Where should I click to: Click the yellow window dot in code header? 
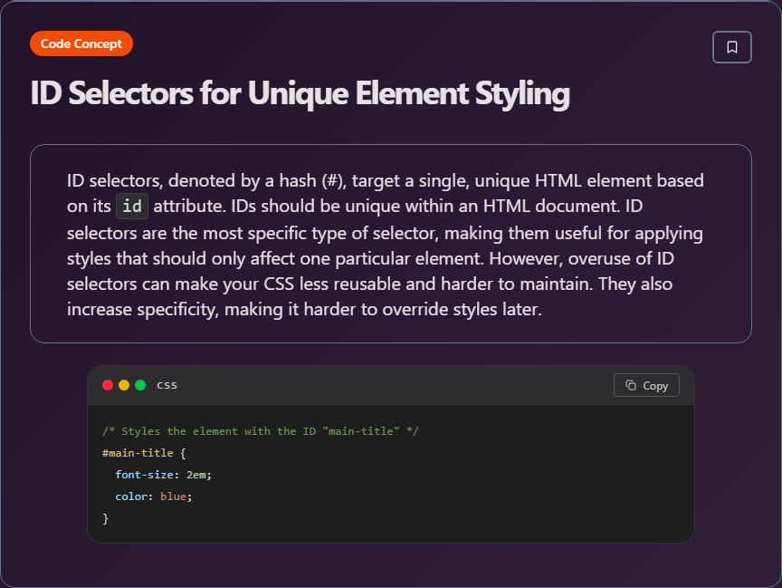click(122, 384)
